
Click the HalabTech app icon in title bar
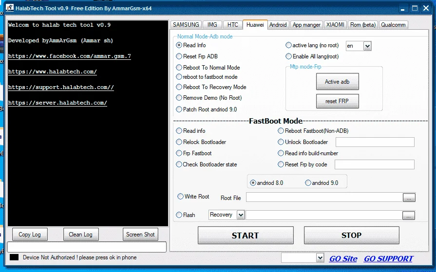click(x=10, y=8)
